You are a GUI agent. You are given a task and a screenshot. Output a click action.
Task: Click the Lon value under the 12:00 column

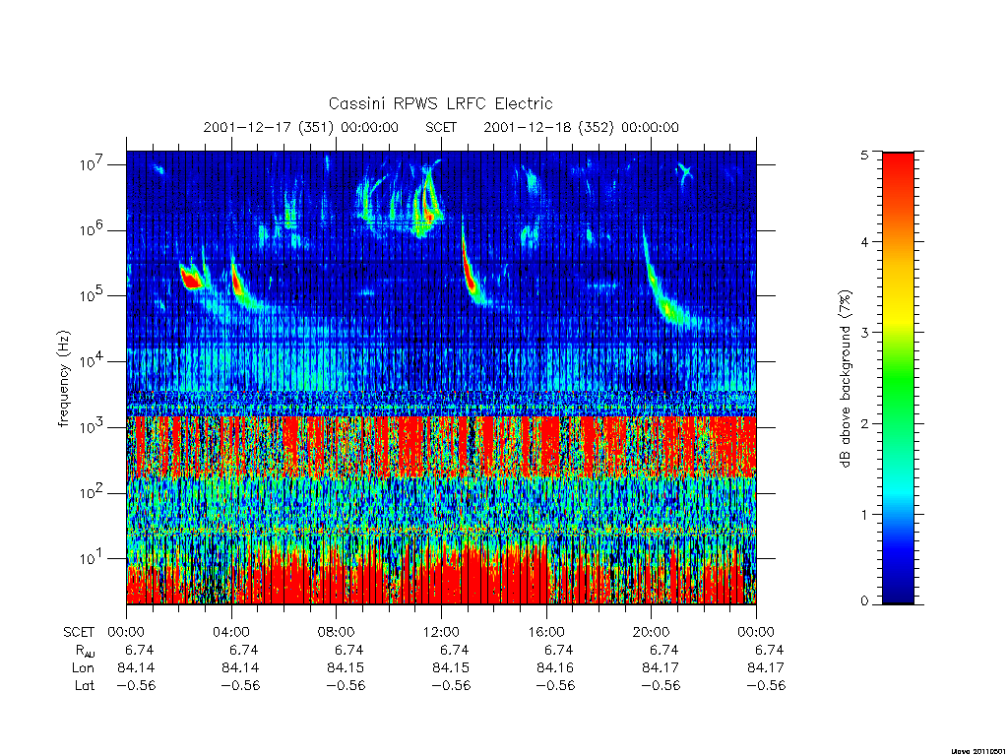(450, 668)
